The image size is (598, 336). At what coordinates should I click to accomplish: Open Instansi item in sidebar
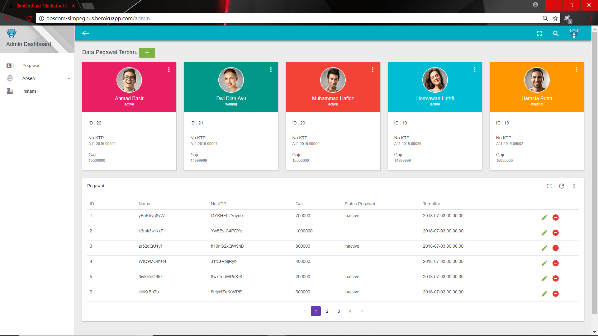tap(30, 91)
